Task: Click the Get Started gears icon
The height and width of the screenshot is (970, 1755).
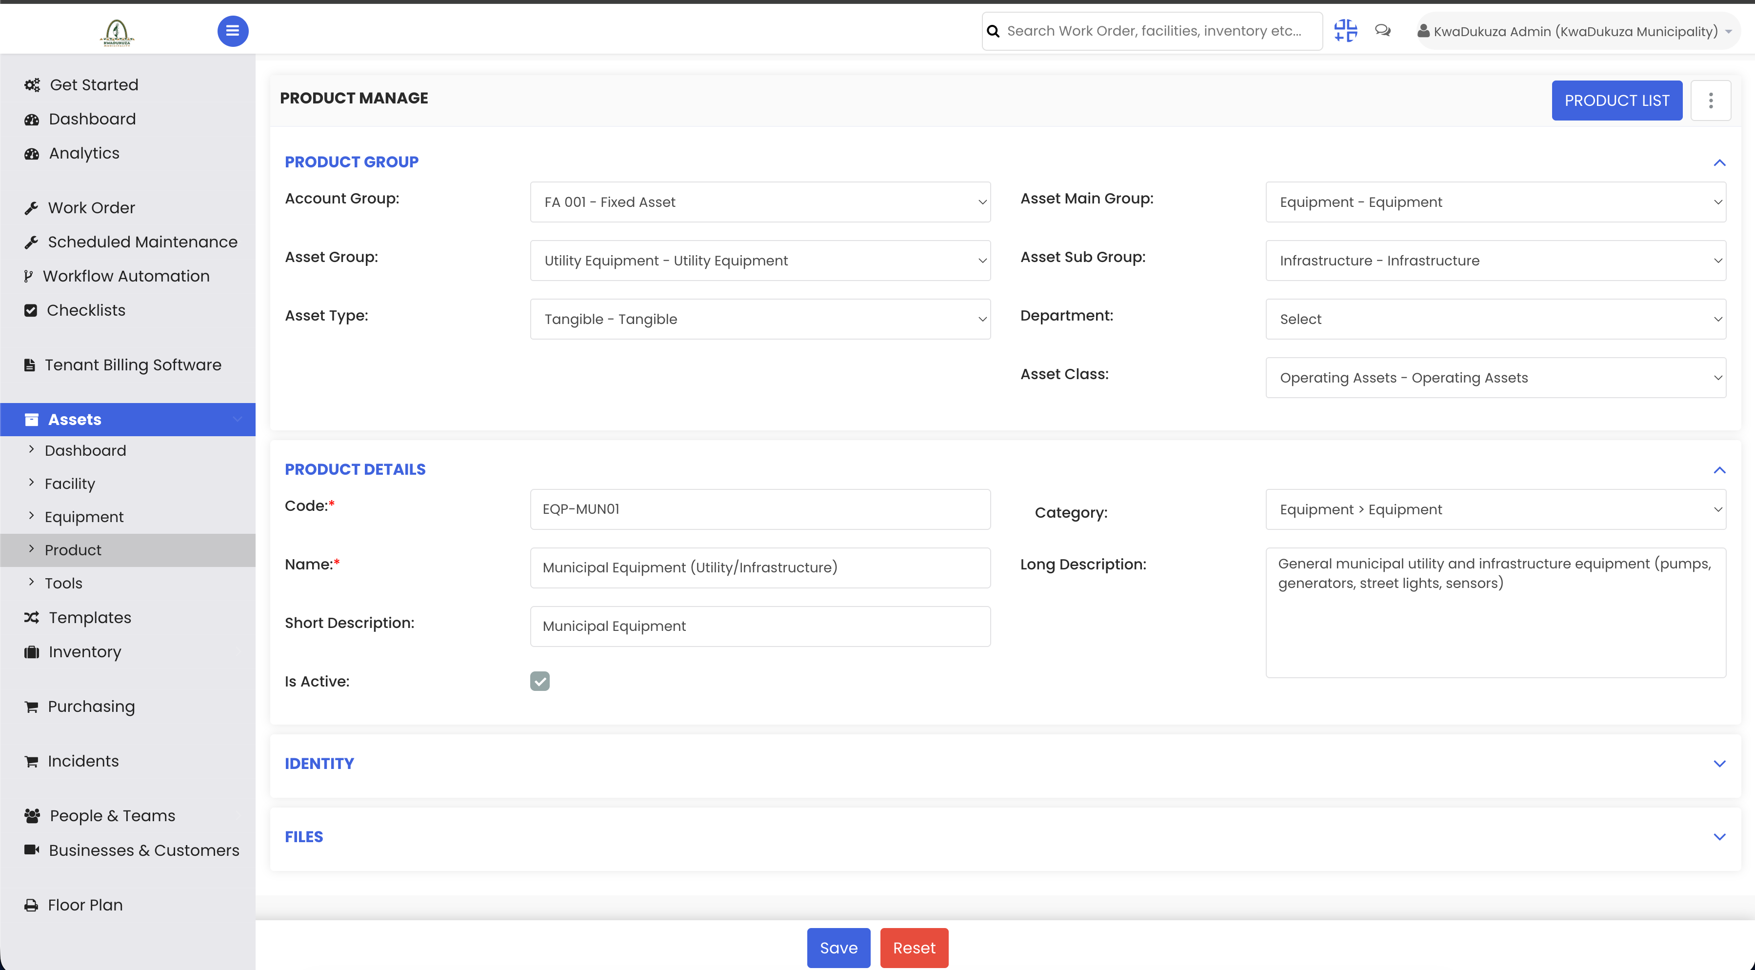Action: click(x=32, y=85)
